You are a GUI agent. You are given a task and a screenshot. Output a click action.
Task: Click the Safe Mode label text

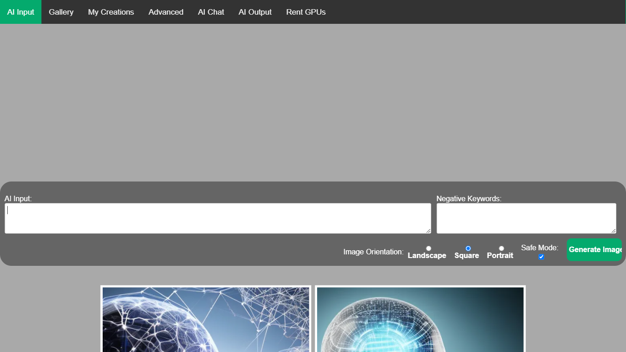539,248
